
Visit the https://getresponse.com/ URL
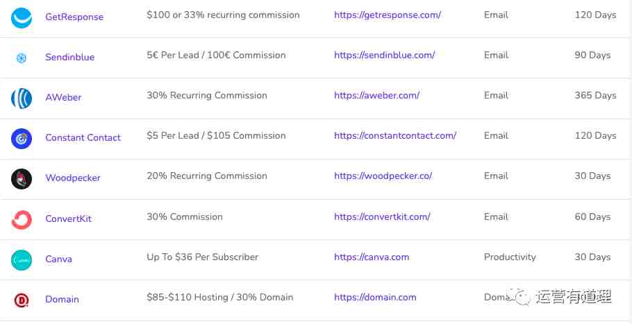(388, 15)
